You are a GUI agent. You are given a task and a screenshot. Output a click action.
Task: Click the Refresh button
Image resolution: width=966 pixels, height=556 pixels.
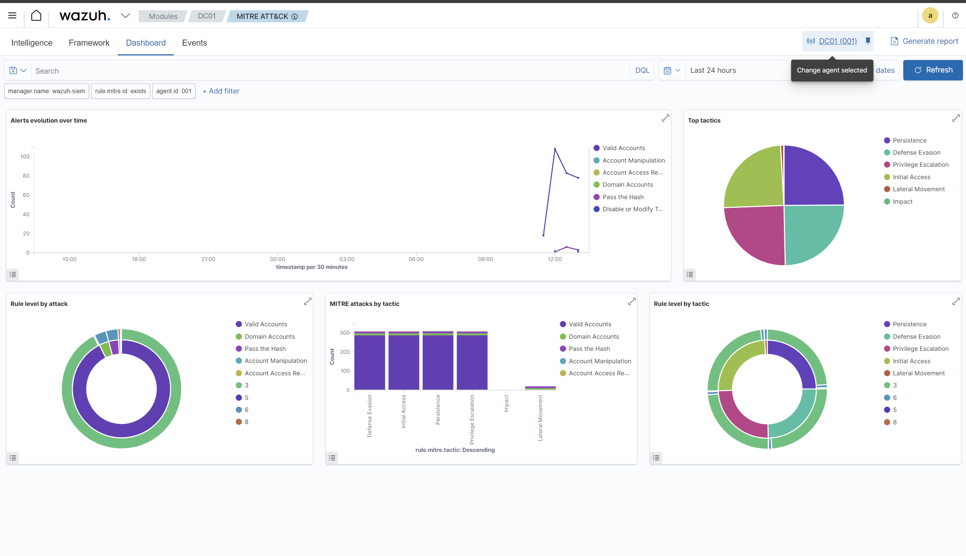coord(933,70)
